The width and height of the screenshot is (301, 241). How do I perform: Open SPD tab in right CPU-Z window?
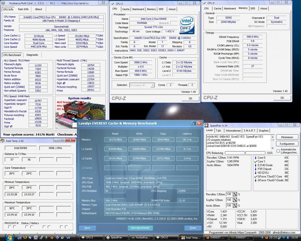(x=253, y=9)
